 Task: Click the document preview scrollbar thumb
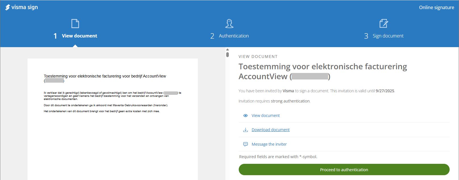[227, 55]
